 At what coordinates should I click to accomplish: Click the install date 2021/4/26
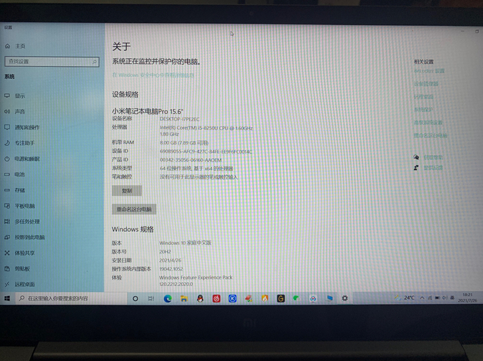tap(170, 260)
